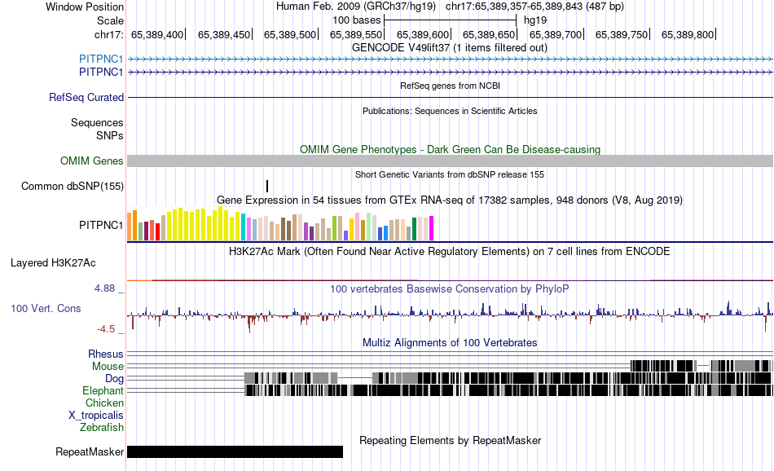This screenshot has height=471, width=774.
Task: Click the H3K27Ac Mark track title
Action: (x=450, y=251)
